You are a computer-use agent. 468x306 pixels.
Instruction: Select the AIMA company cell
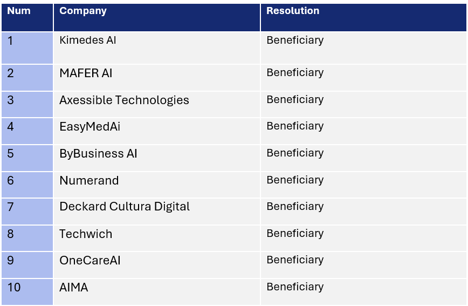click(x=74, y=287)
